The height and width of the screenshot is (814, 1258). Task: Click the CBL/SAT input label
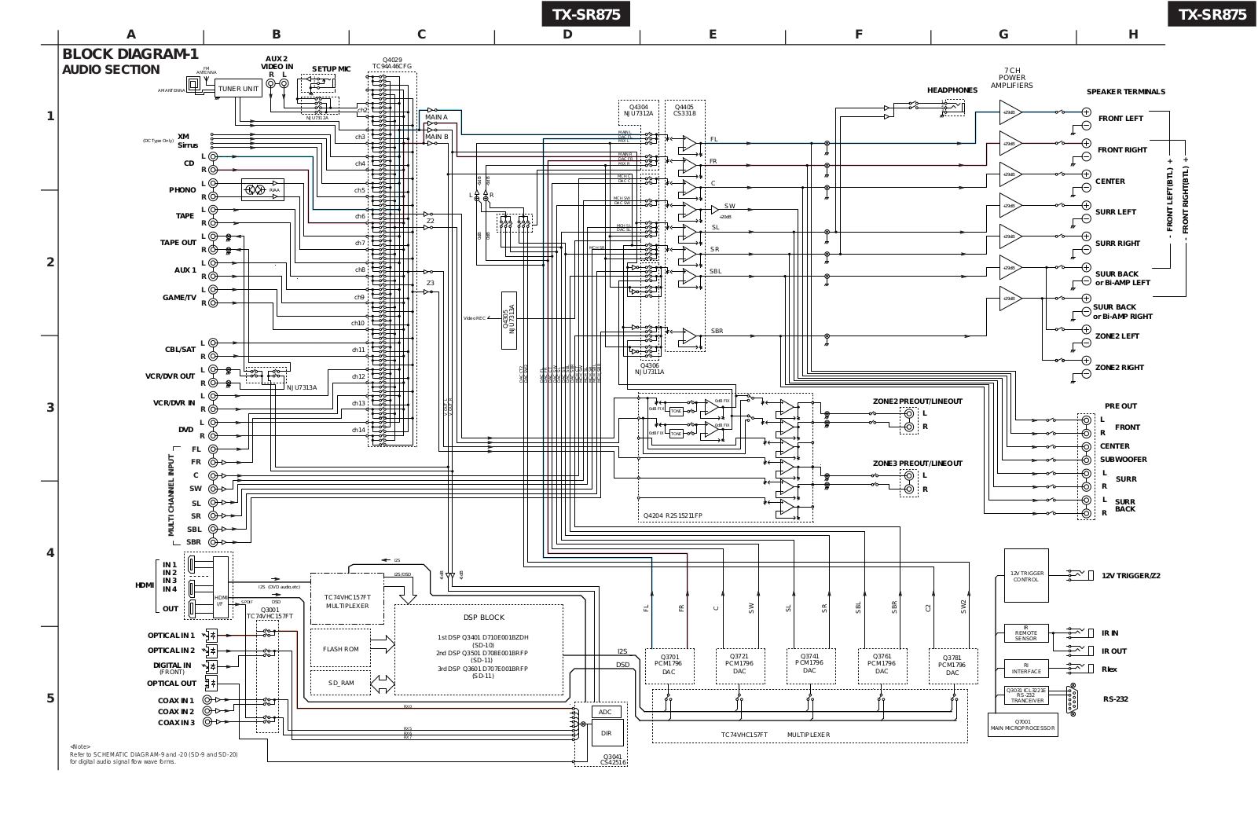click(180, 350)
